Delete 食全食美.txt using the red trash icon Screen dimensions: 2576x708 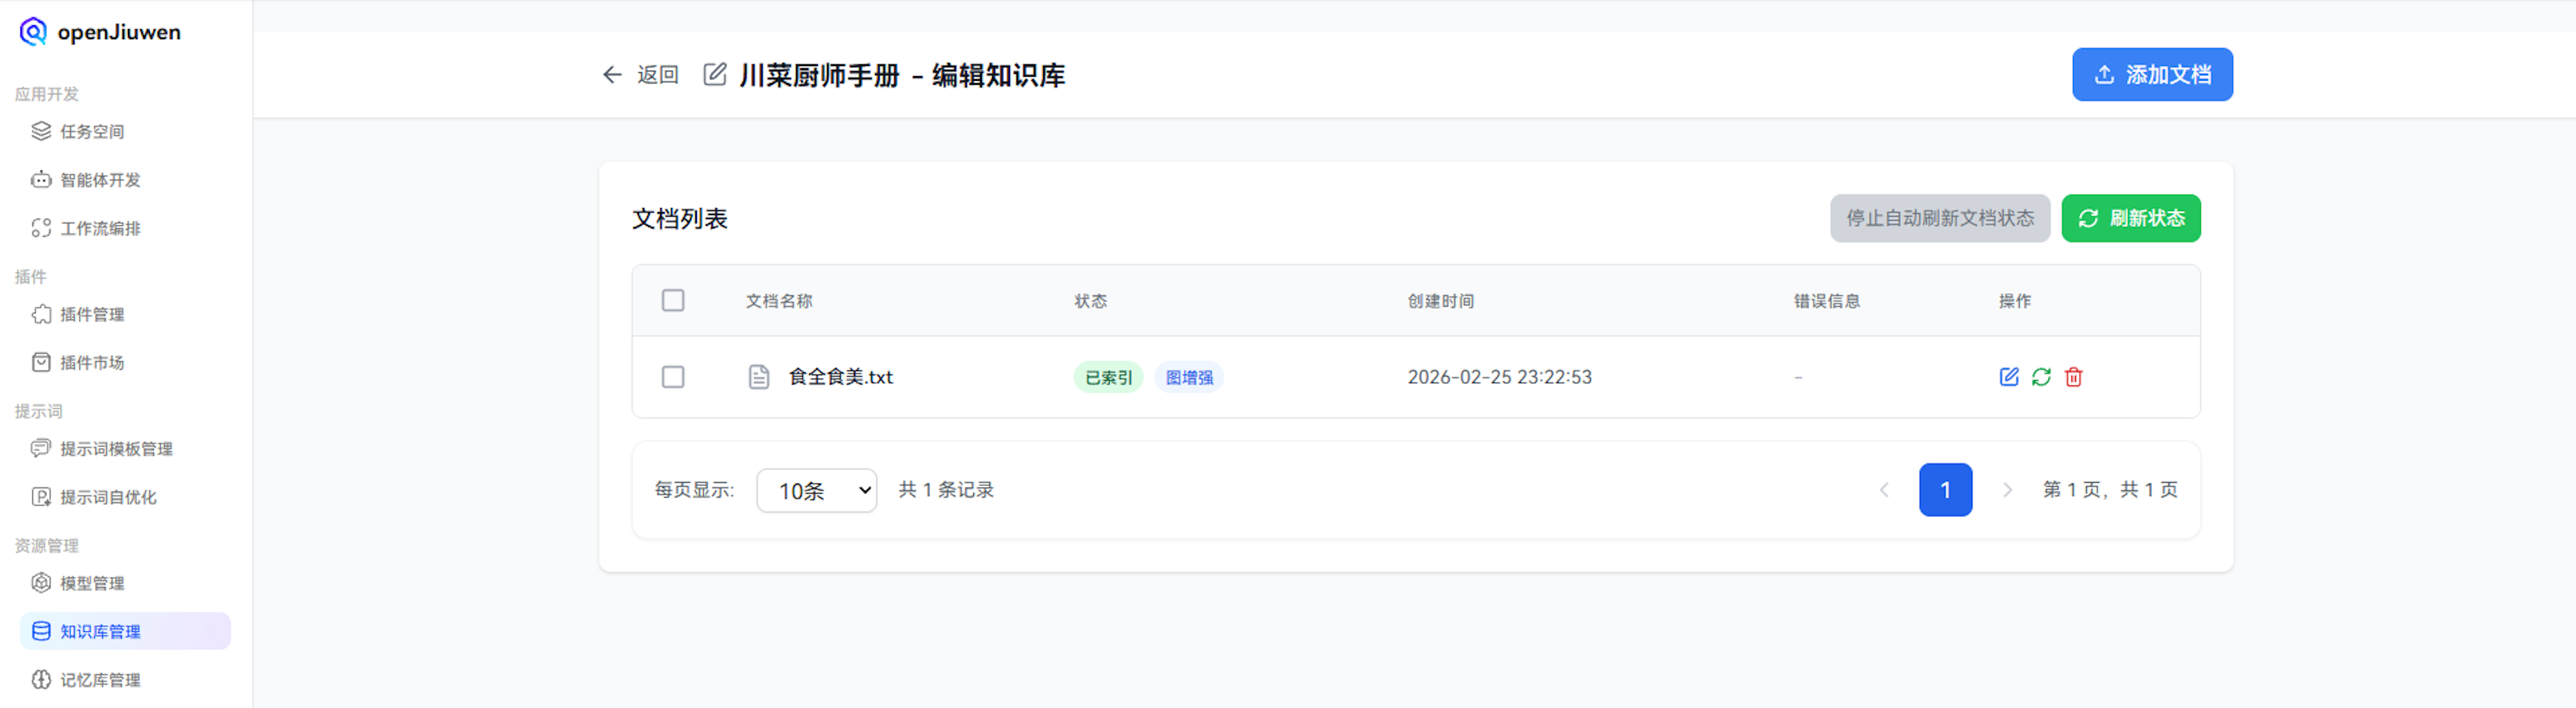[2074, 377]
